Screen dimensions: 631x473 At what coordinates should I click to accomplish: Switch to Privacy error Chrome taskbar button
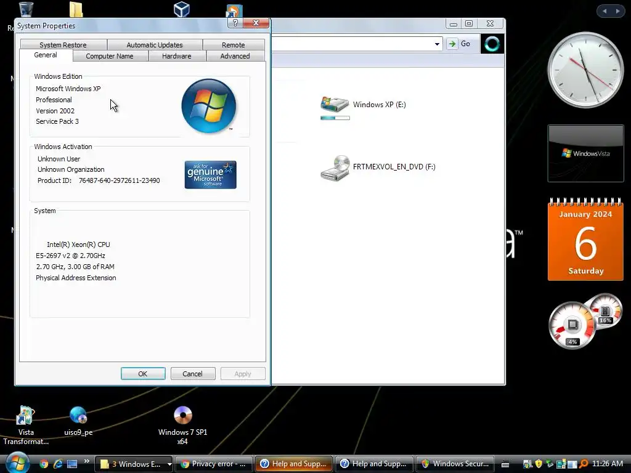pyautogui.click(x=214, y=464)
